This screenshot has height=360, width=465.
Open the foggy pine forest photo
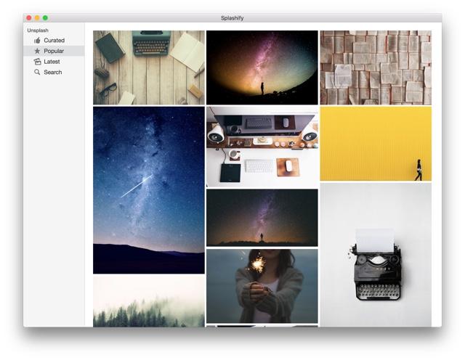tap(148, 301)
